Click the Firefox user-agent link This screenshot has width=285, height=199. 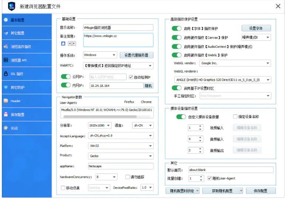(x=129, y=102)
